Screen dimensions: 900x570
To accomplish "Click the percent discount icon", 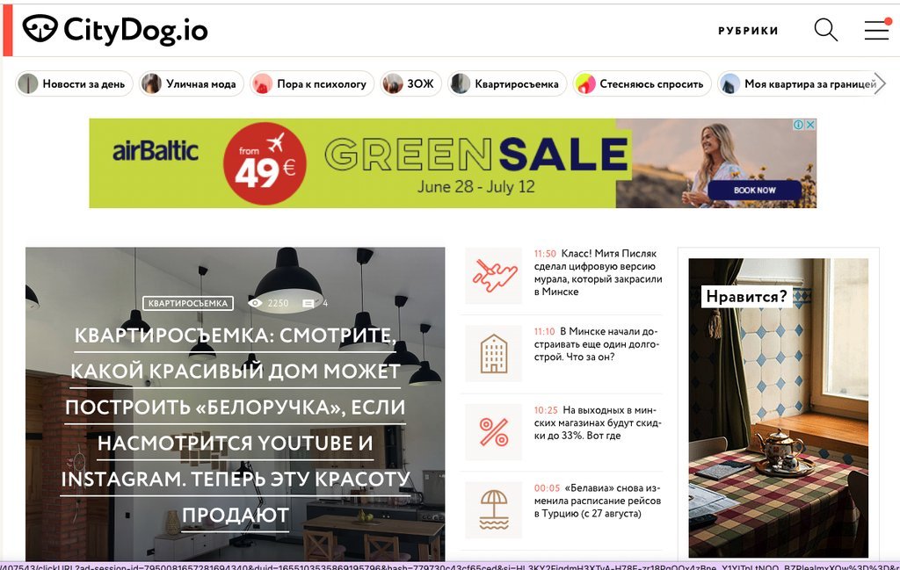I will pos(494,432).
